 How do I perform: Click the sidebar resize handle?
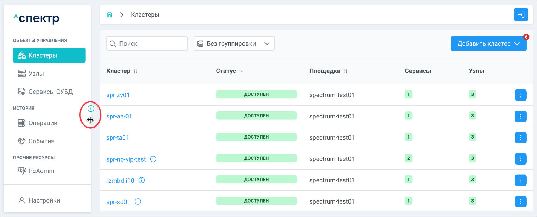[x=90, y=120]
